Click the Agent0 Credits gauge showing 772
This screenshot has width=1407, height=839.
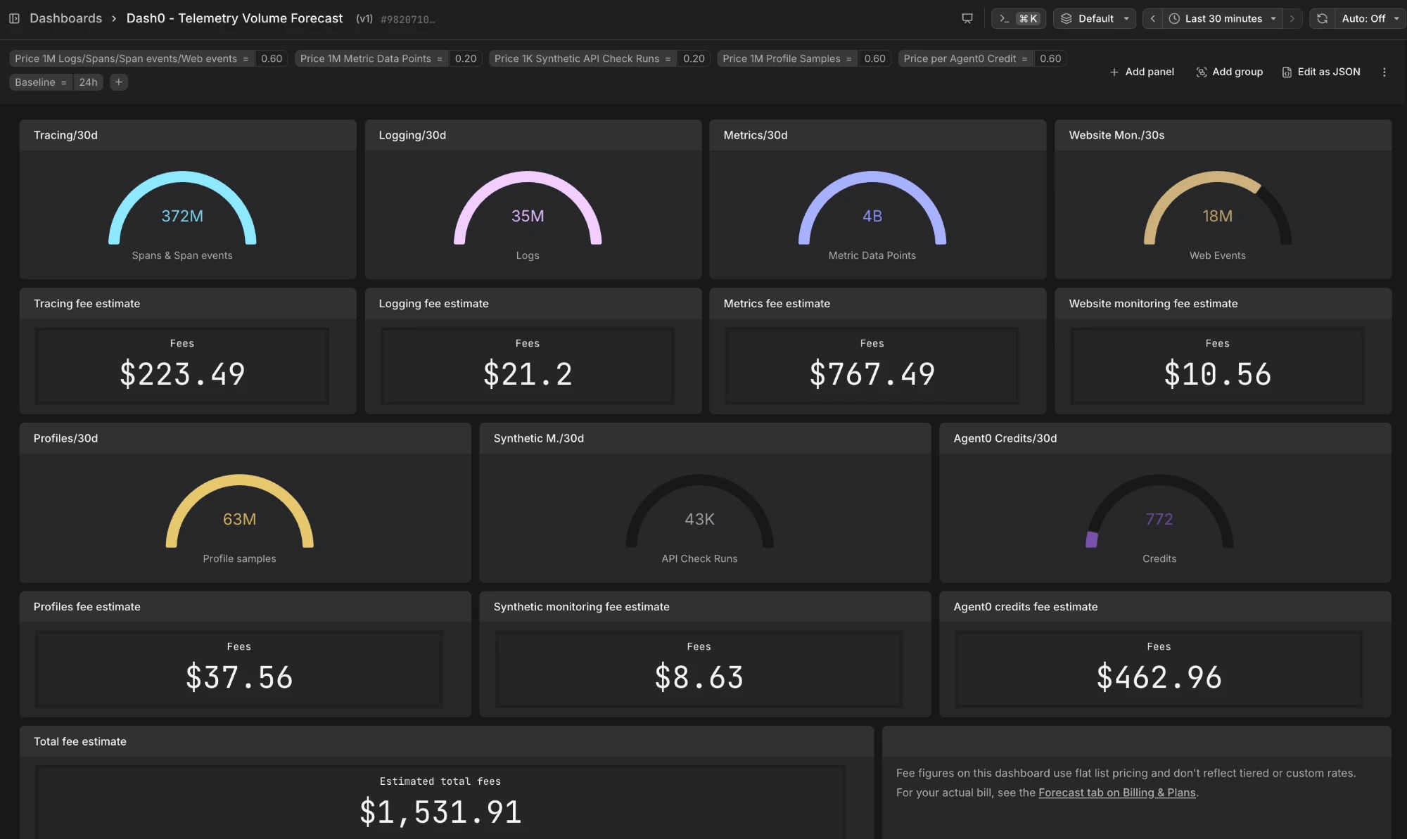pos(1159,512)
